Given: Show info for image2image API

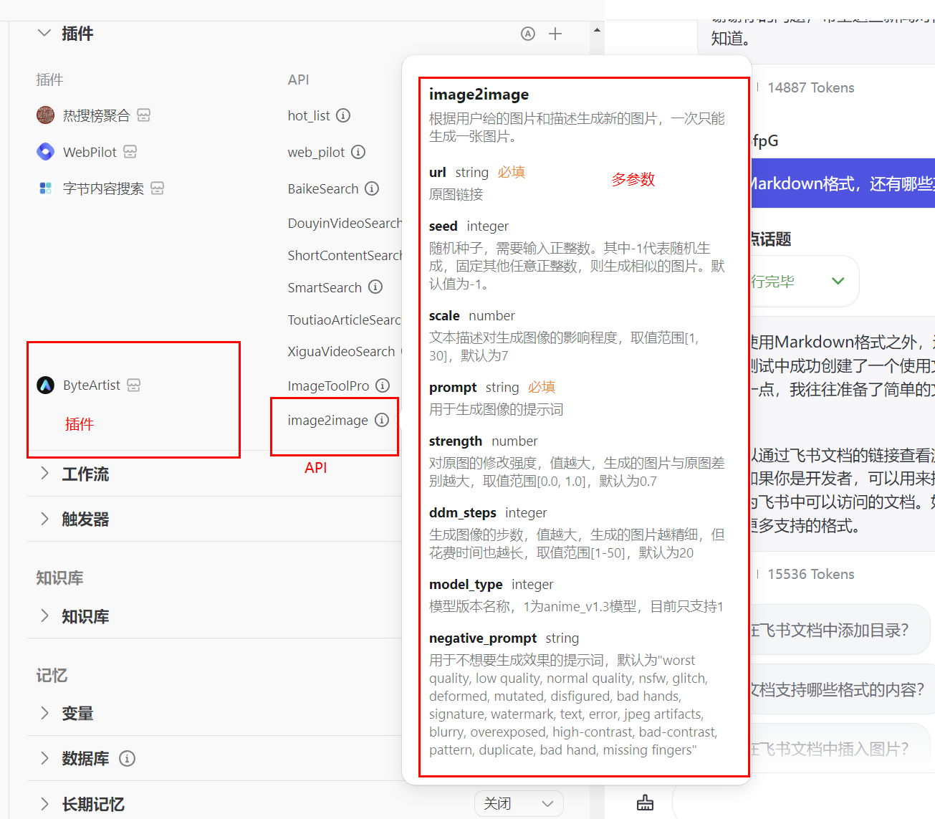Looking at the screenshot, I should (x=382, y=420).
